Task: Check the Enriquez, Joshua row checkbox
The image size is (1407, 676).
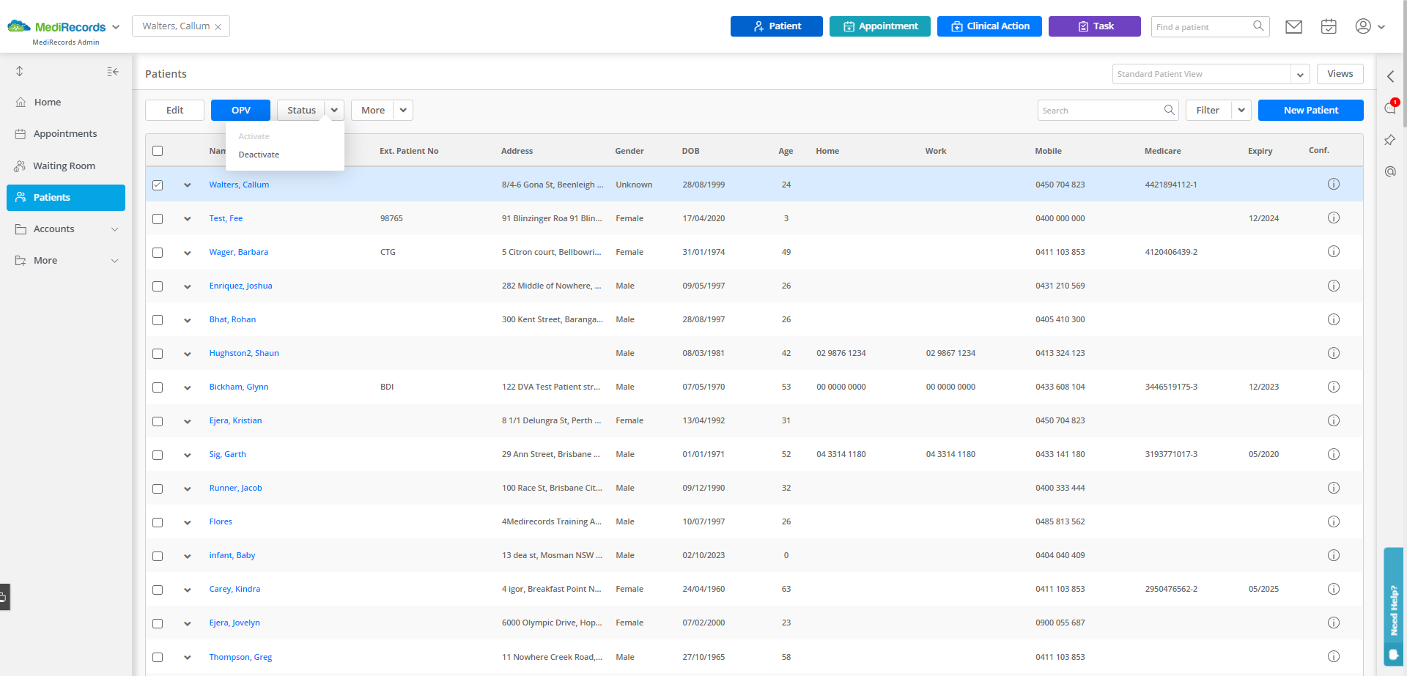Action: (158, 286)
